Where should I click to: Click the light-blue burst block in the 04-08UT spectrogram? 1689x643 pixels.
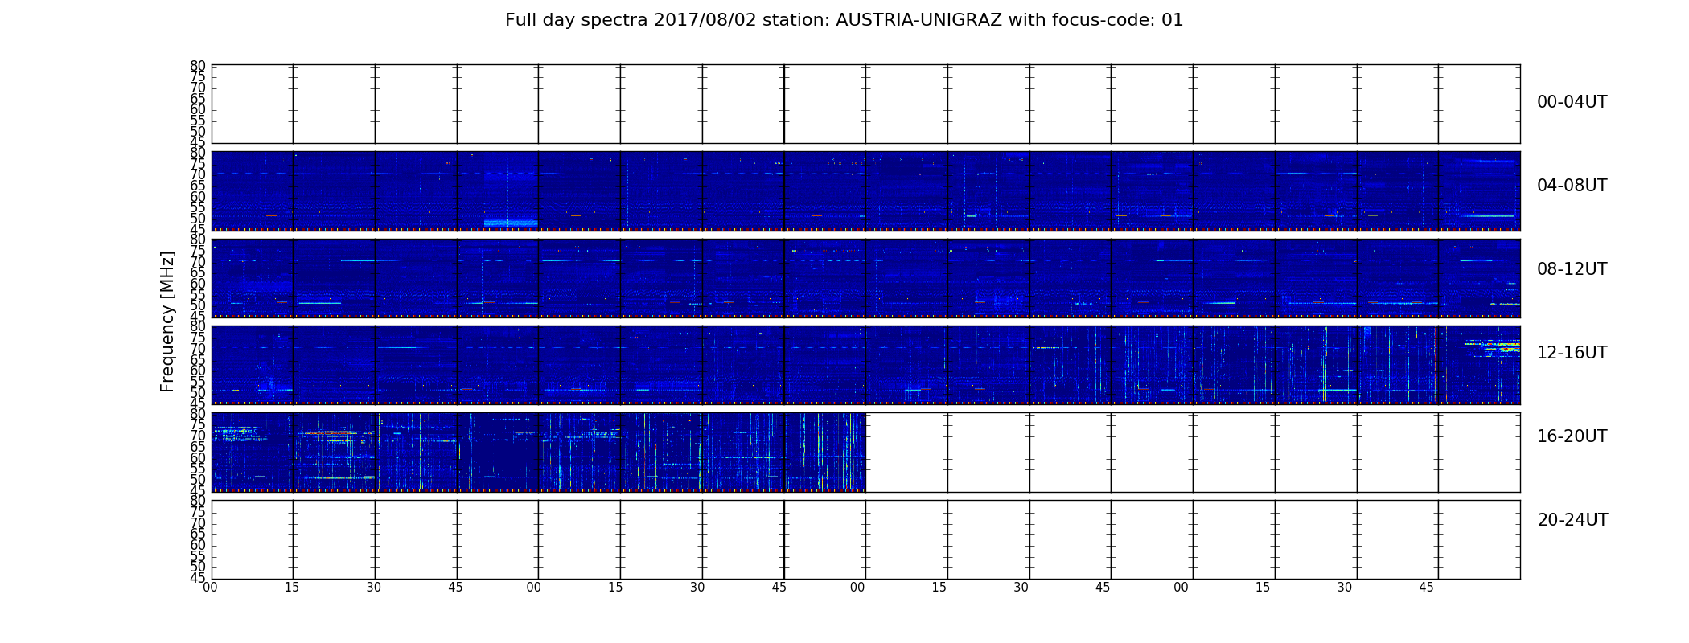pos(511,223)
